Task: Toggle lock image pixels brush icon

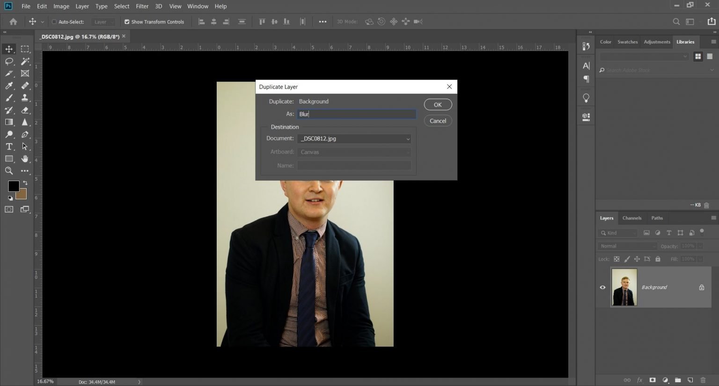Action: 627,259
